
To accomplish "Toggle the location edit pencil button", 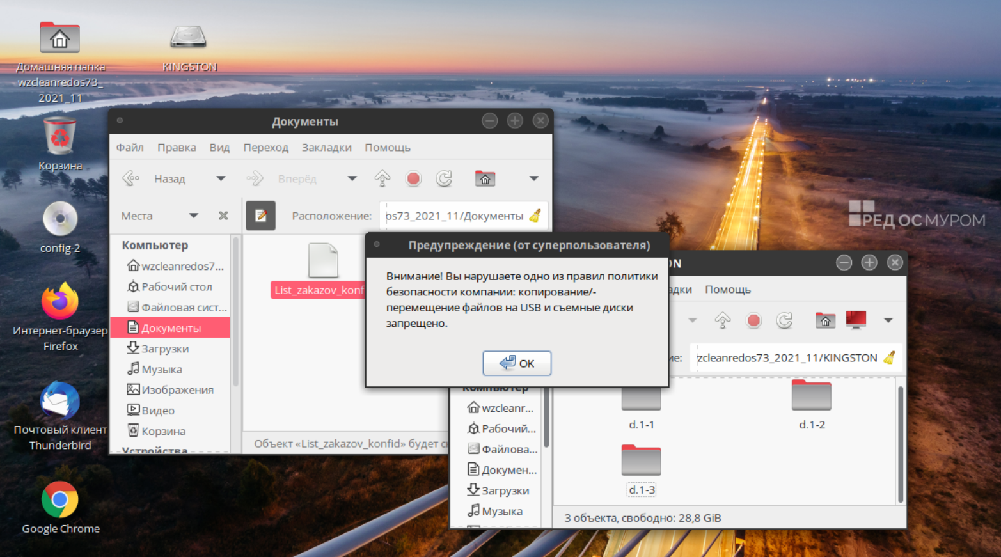I will [x=260, y=216].
